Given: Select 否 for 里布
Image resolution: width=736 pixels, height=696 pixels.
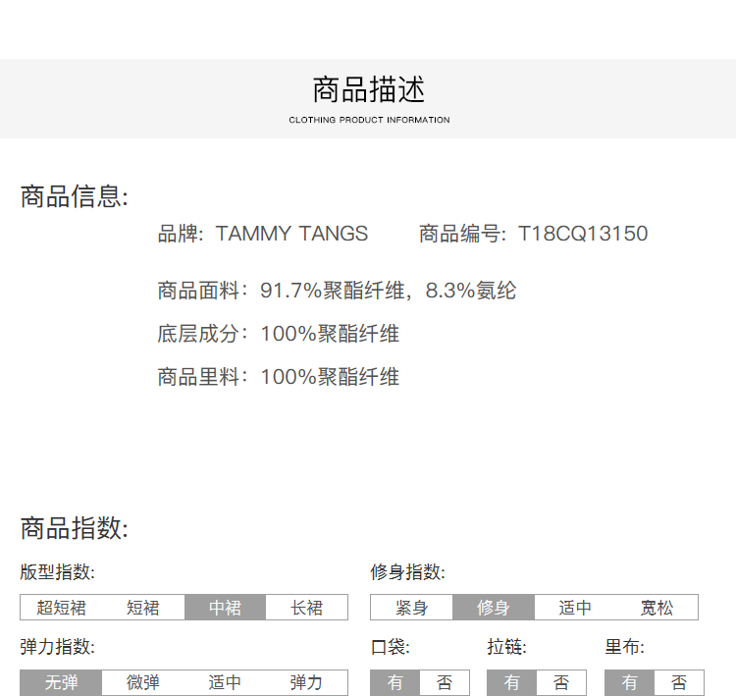Looking at the screenshot, I should 679,682.
